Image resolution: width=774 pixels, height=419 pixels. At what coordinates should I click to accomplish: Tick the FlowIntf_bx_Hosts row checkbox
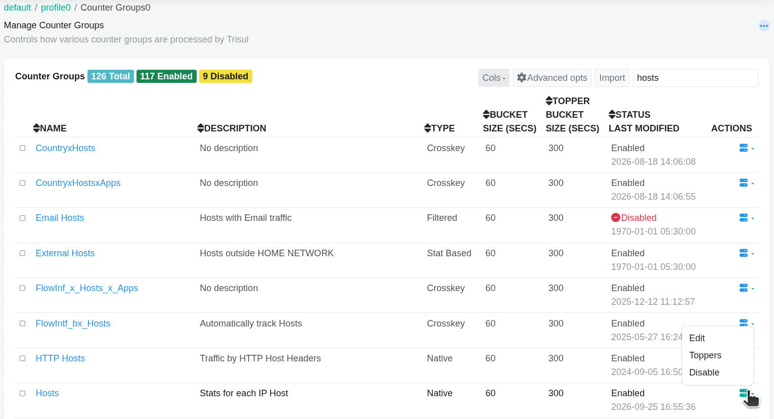tap(22, 323)
